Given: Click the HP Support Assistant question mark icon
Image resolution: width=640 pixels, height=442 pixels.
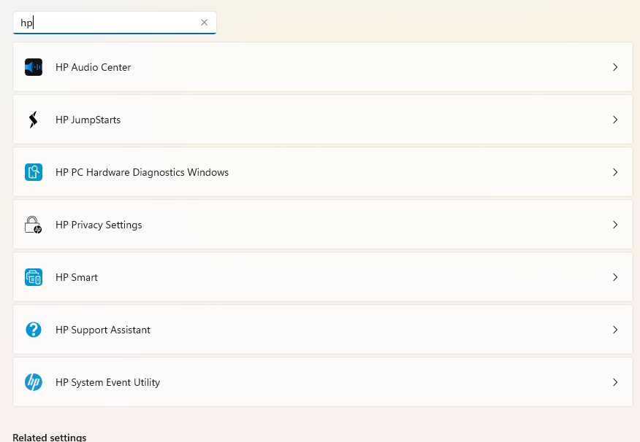Looking at the screenshot, I should pos(34,330).
